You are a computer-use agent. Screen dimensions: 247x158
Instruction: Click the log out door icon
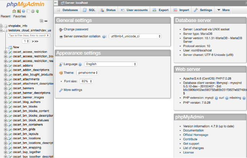[19, 11]
